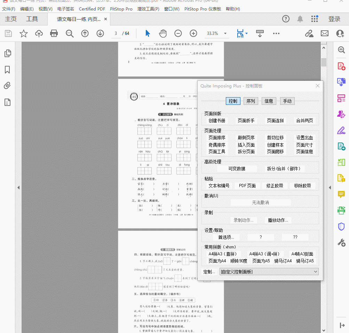
Task: Open the attachments paperclip panel
Action: (x=7, y=86)
